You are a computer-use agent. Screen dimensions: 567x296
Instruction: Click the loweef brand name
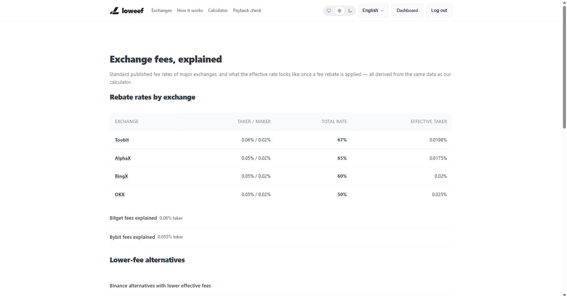(133, 10)
